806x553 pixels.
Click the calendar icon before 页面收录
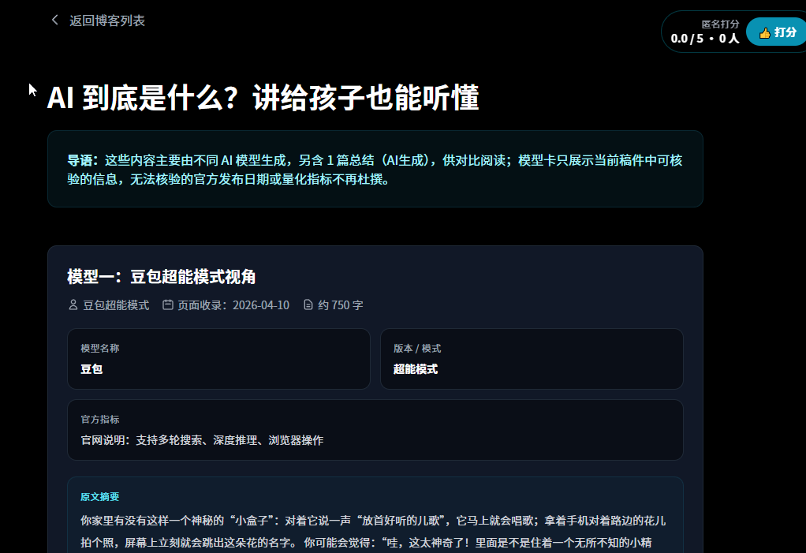pyautogui.click(x=167, y=305)
